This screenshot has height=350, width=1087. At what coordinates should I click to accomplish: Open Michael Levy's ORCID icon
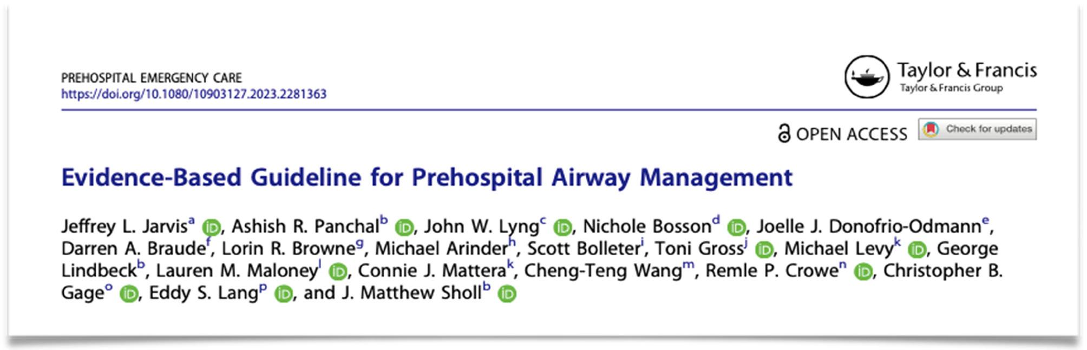click(x=917, y=250)
